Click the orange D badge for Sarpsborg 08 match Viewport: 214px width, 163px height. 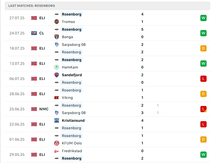click(x=203, y=48)
